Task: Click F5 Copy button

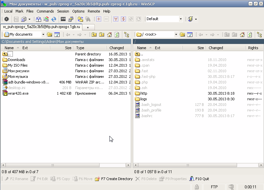Action: (60, 179)
